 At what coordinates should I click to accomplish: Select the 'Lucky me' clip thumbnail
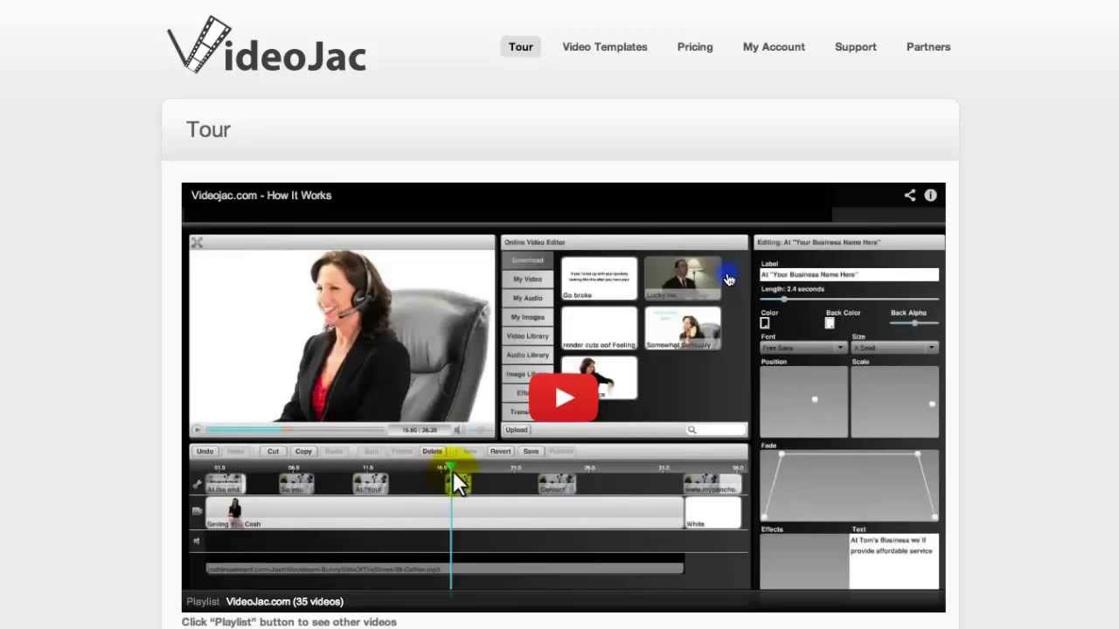683,279
